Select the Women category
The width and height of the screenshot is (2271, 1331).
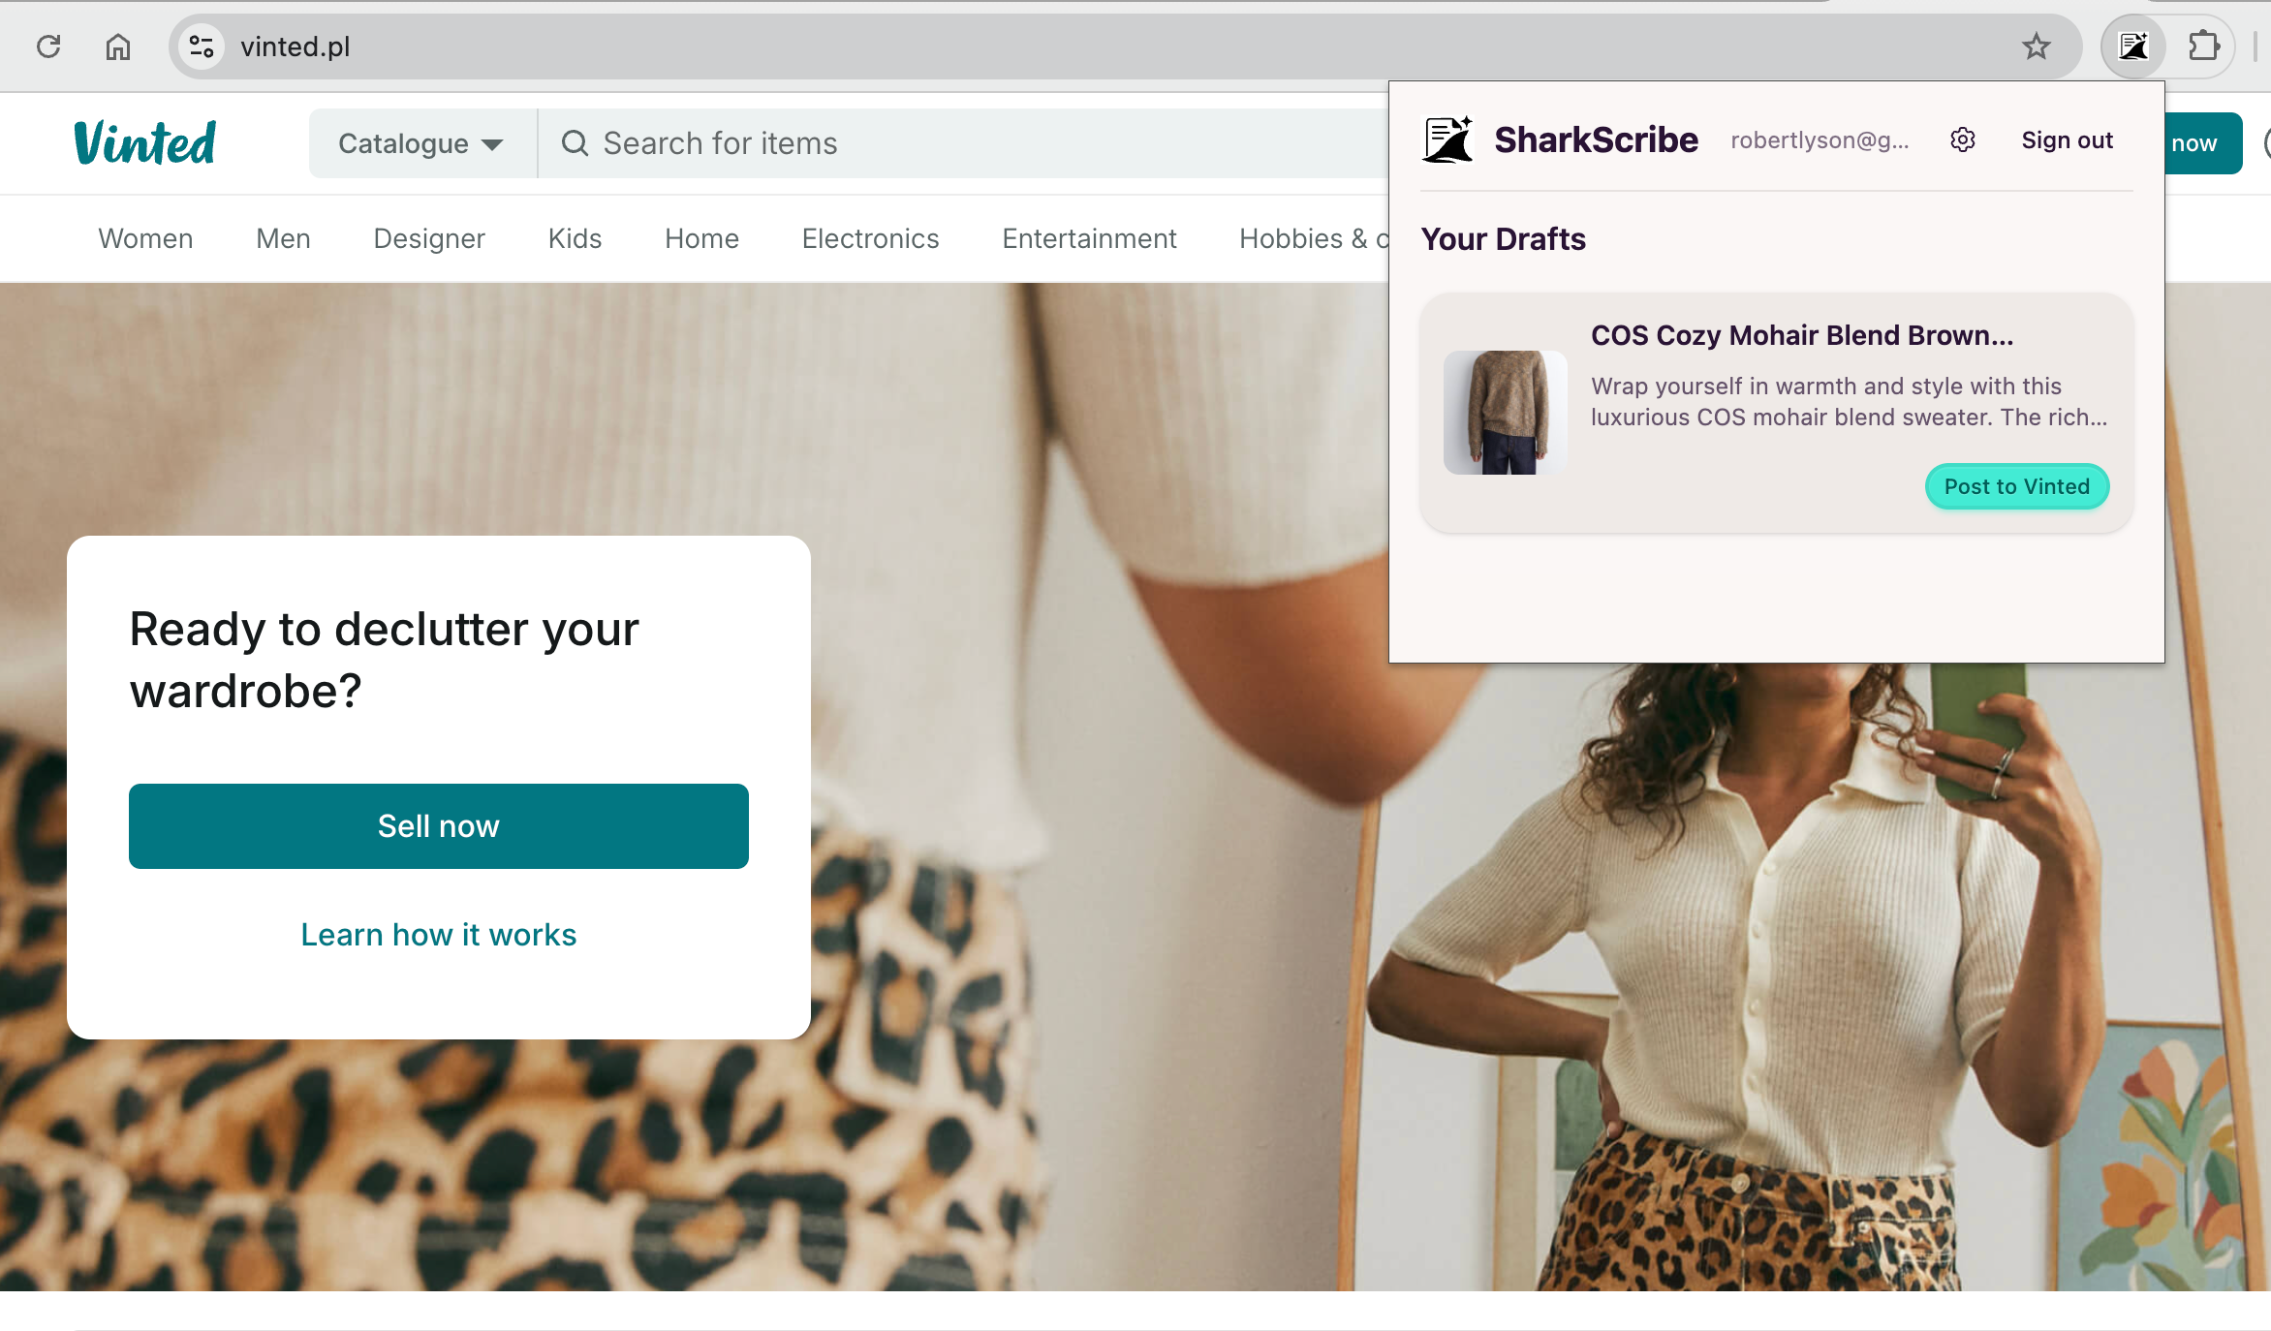145,238
